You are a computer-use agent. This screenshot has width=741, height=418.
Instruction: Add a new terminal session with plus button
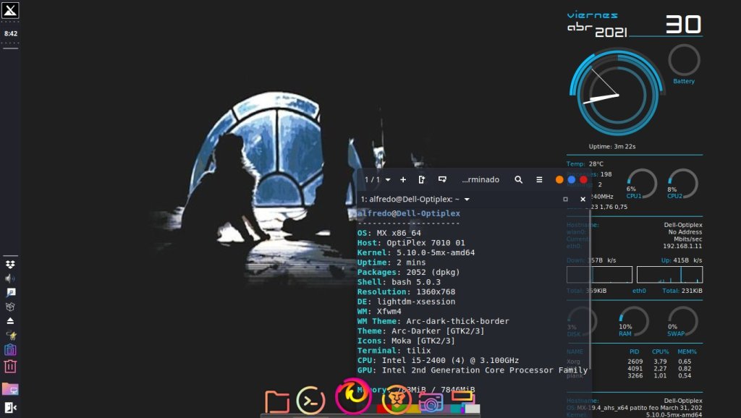pyautogui.click(x=403, y=179)
